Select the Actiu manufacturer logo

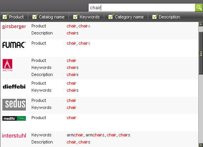pos(7,65)
